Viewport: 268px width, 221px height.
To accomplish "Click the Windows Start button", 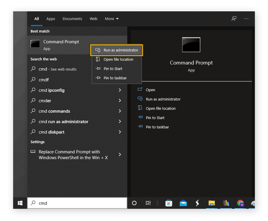I will [20, 203].
